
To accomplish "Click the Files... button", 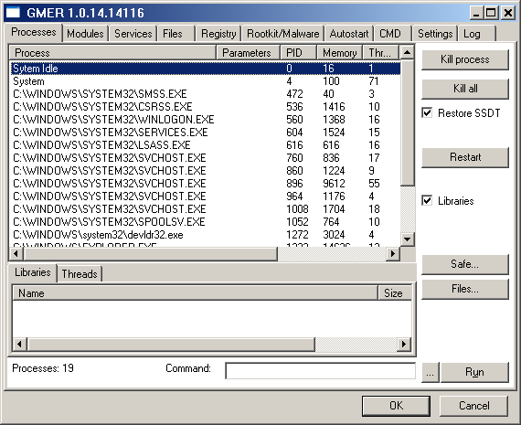I will point(465,289).
